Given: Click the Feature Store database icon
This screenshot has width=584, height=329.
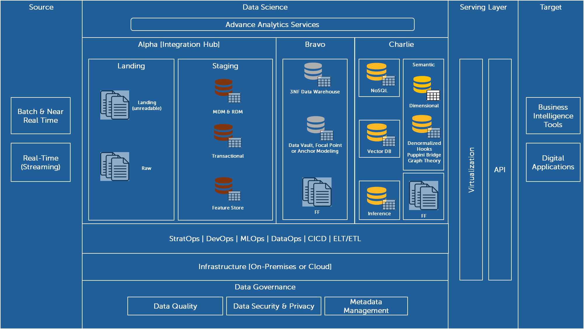Looking at the screenshot, I should click(228, 189).
